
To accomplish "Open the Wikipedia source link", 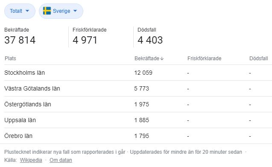I will point(31,160).
